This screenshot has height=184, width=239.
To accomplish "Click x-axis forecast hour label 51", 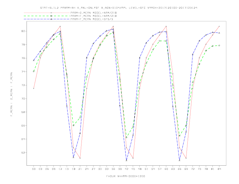I will [x=146, y=169].
